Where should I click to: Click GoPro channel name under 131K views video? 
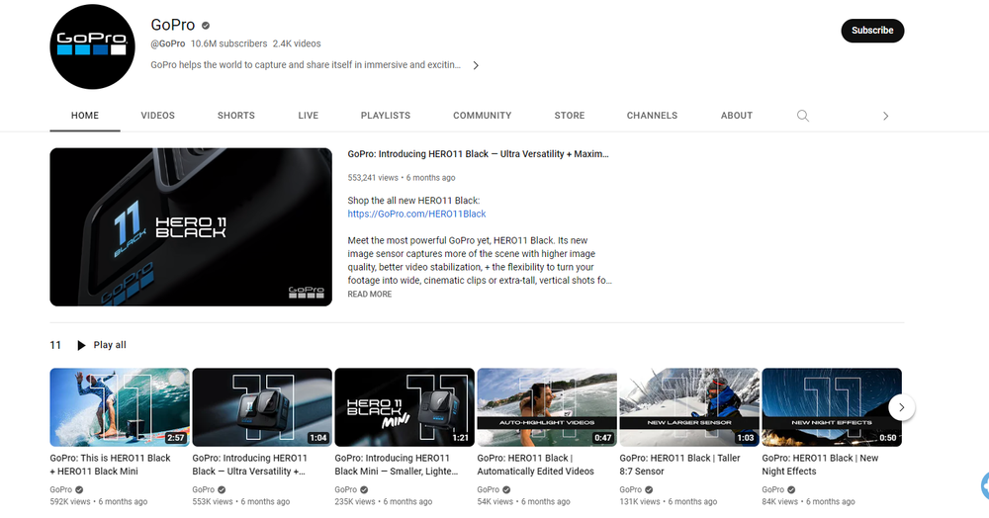coord(631,489)
